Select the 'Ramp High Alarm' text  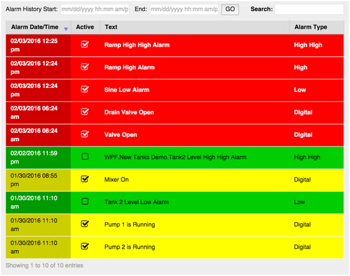click(129, 67)
